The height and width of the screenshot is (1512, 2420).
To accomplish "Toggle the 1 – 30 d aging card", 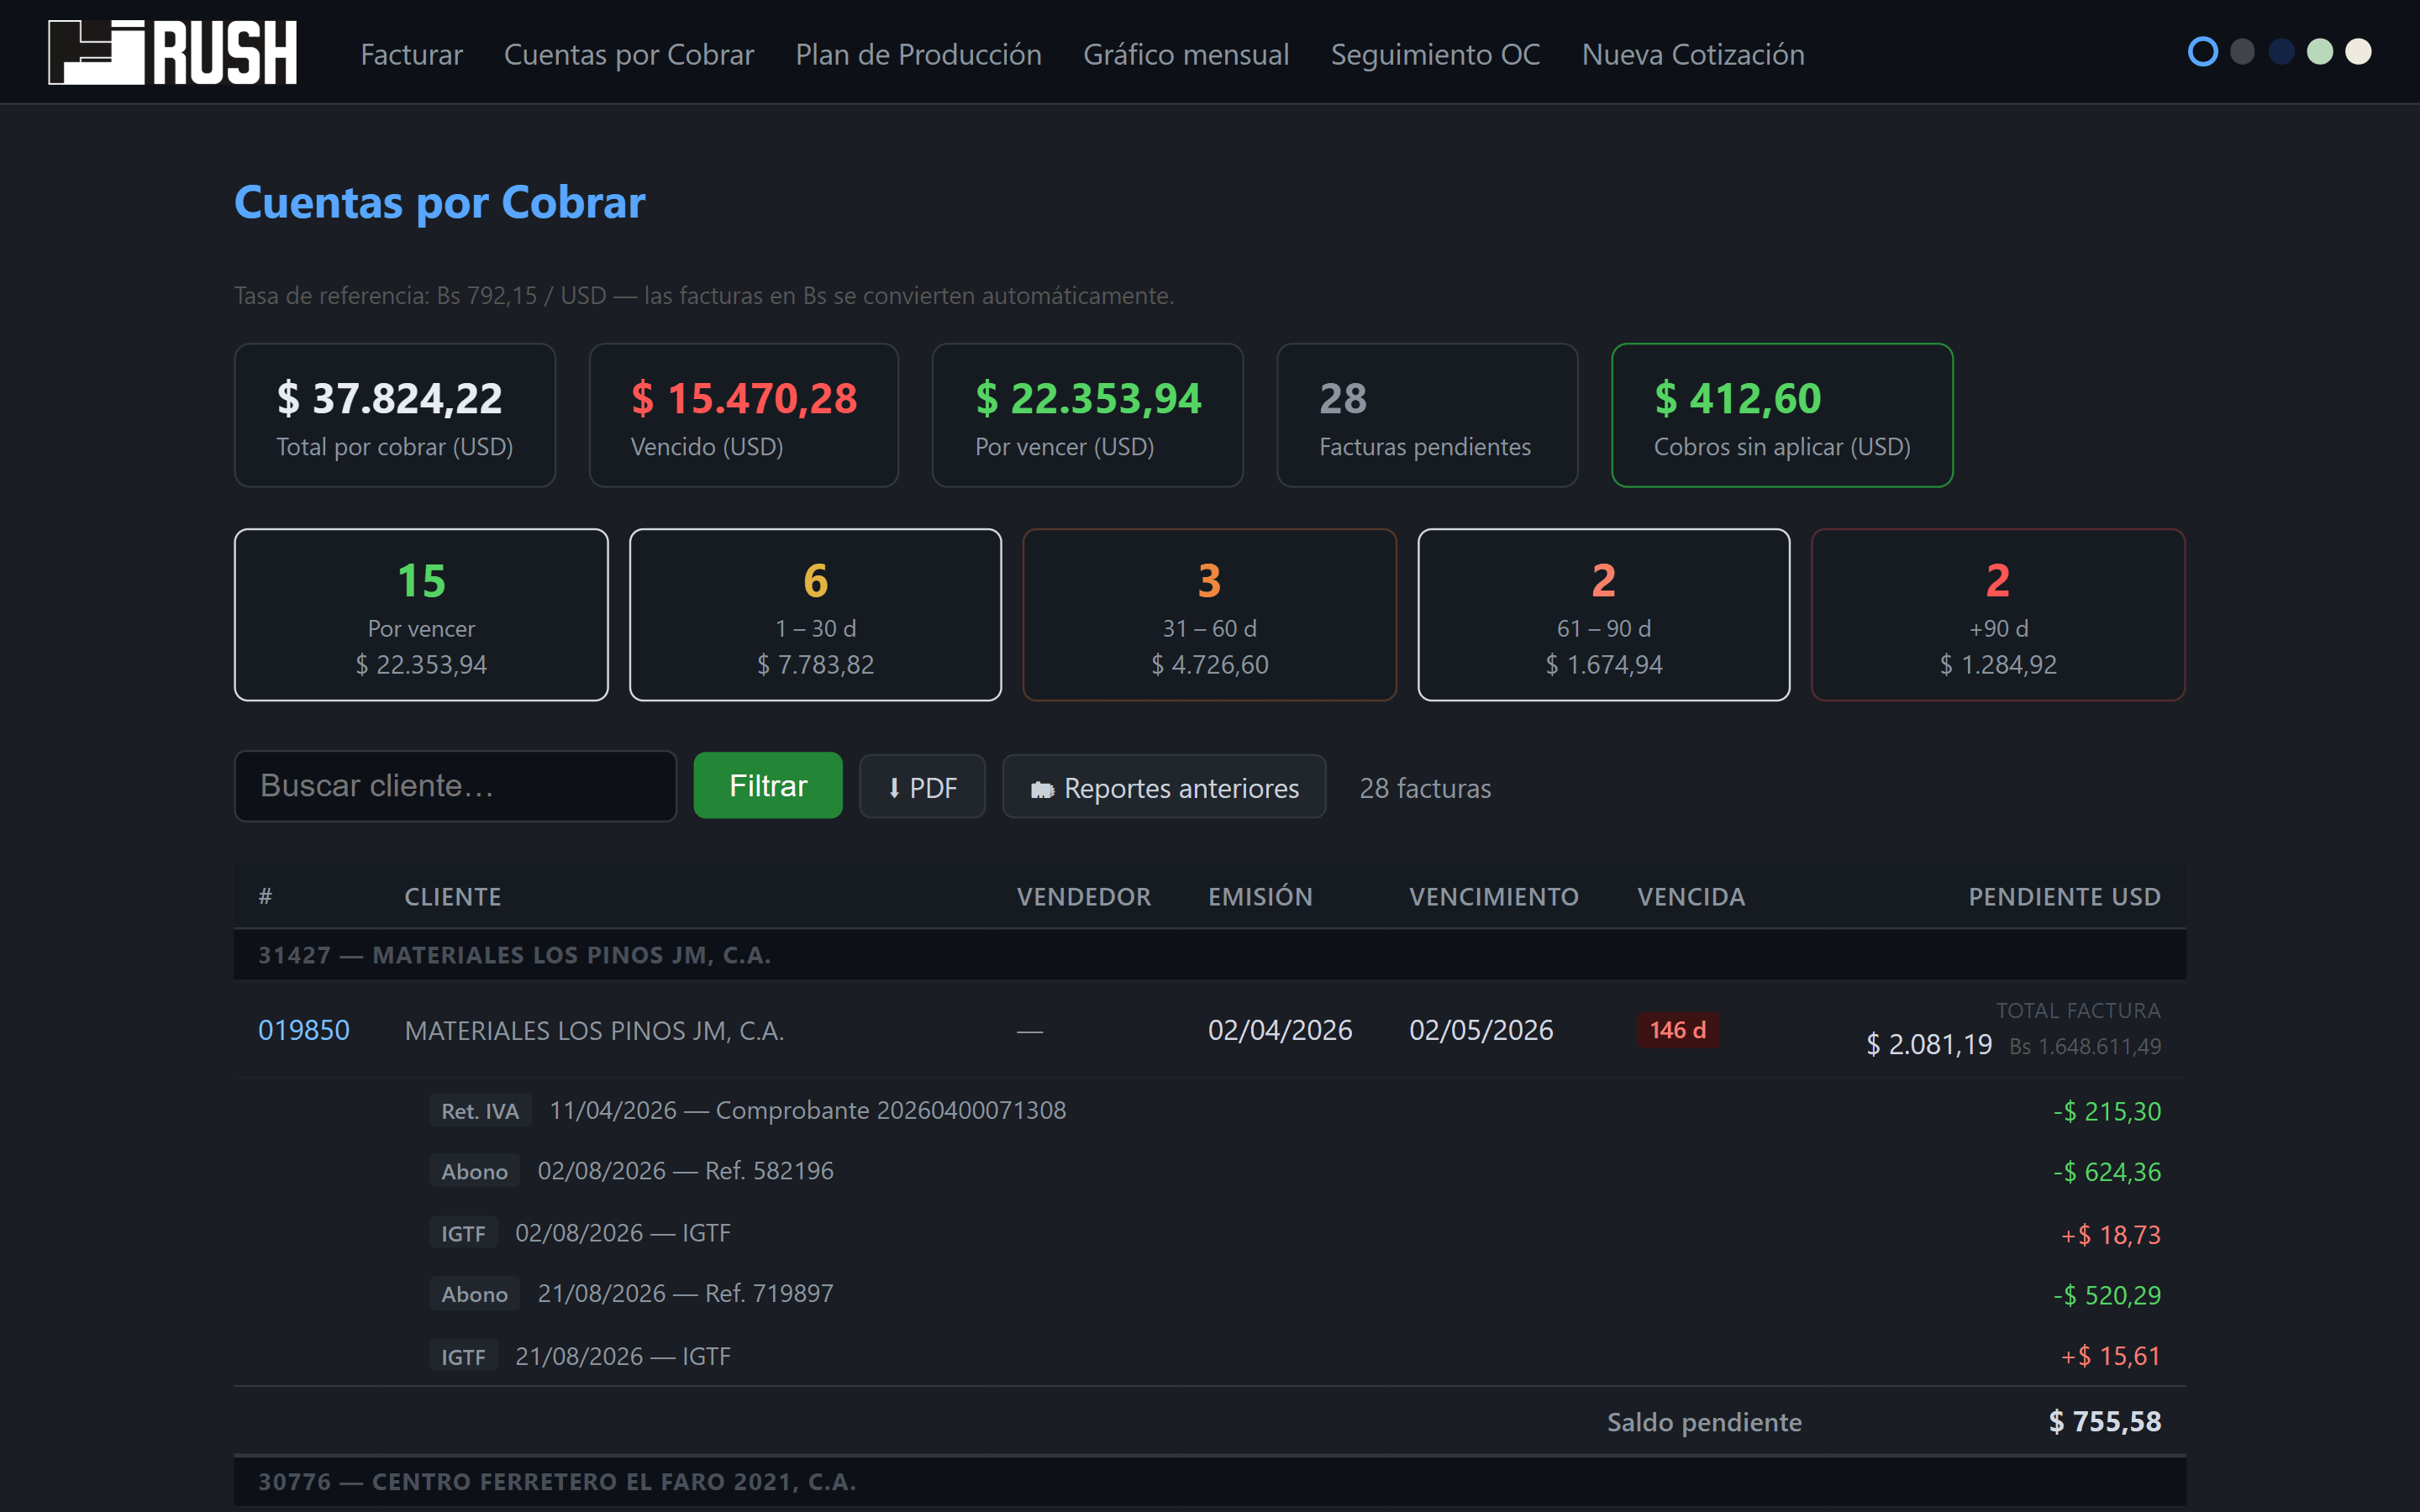I will click(x=815, y=615).
